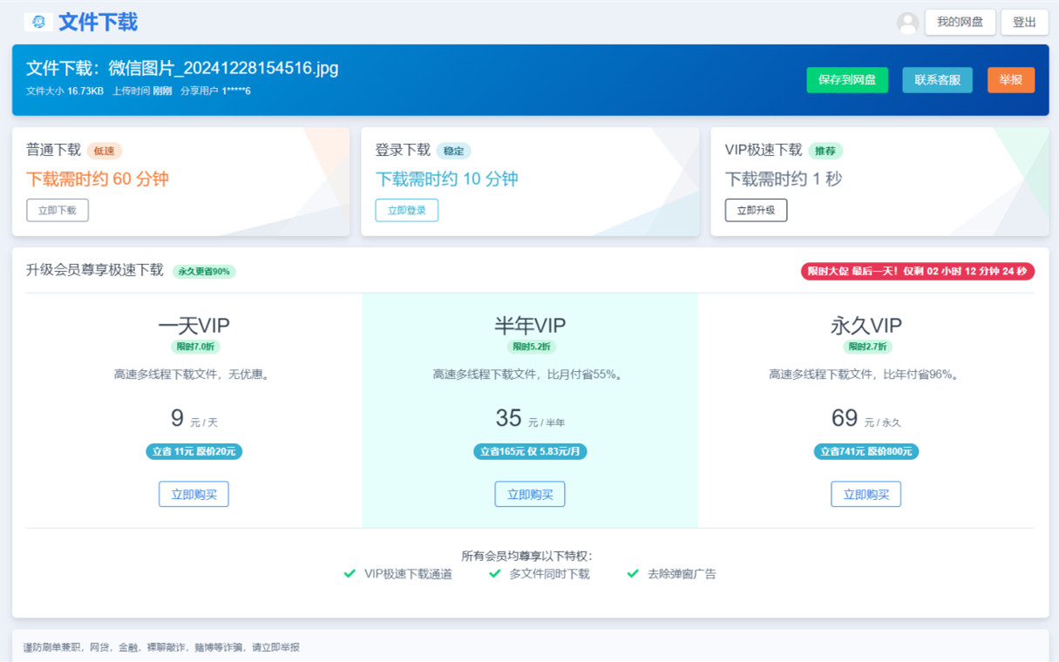This screenshot has width=1059, height=662.
Task: Click the 永久VIP plan heading
Action: (x=866, y=326)
